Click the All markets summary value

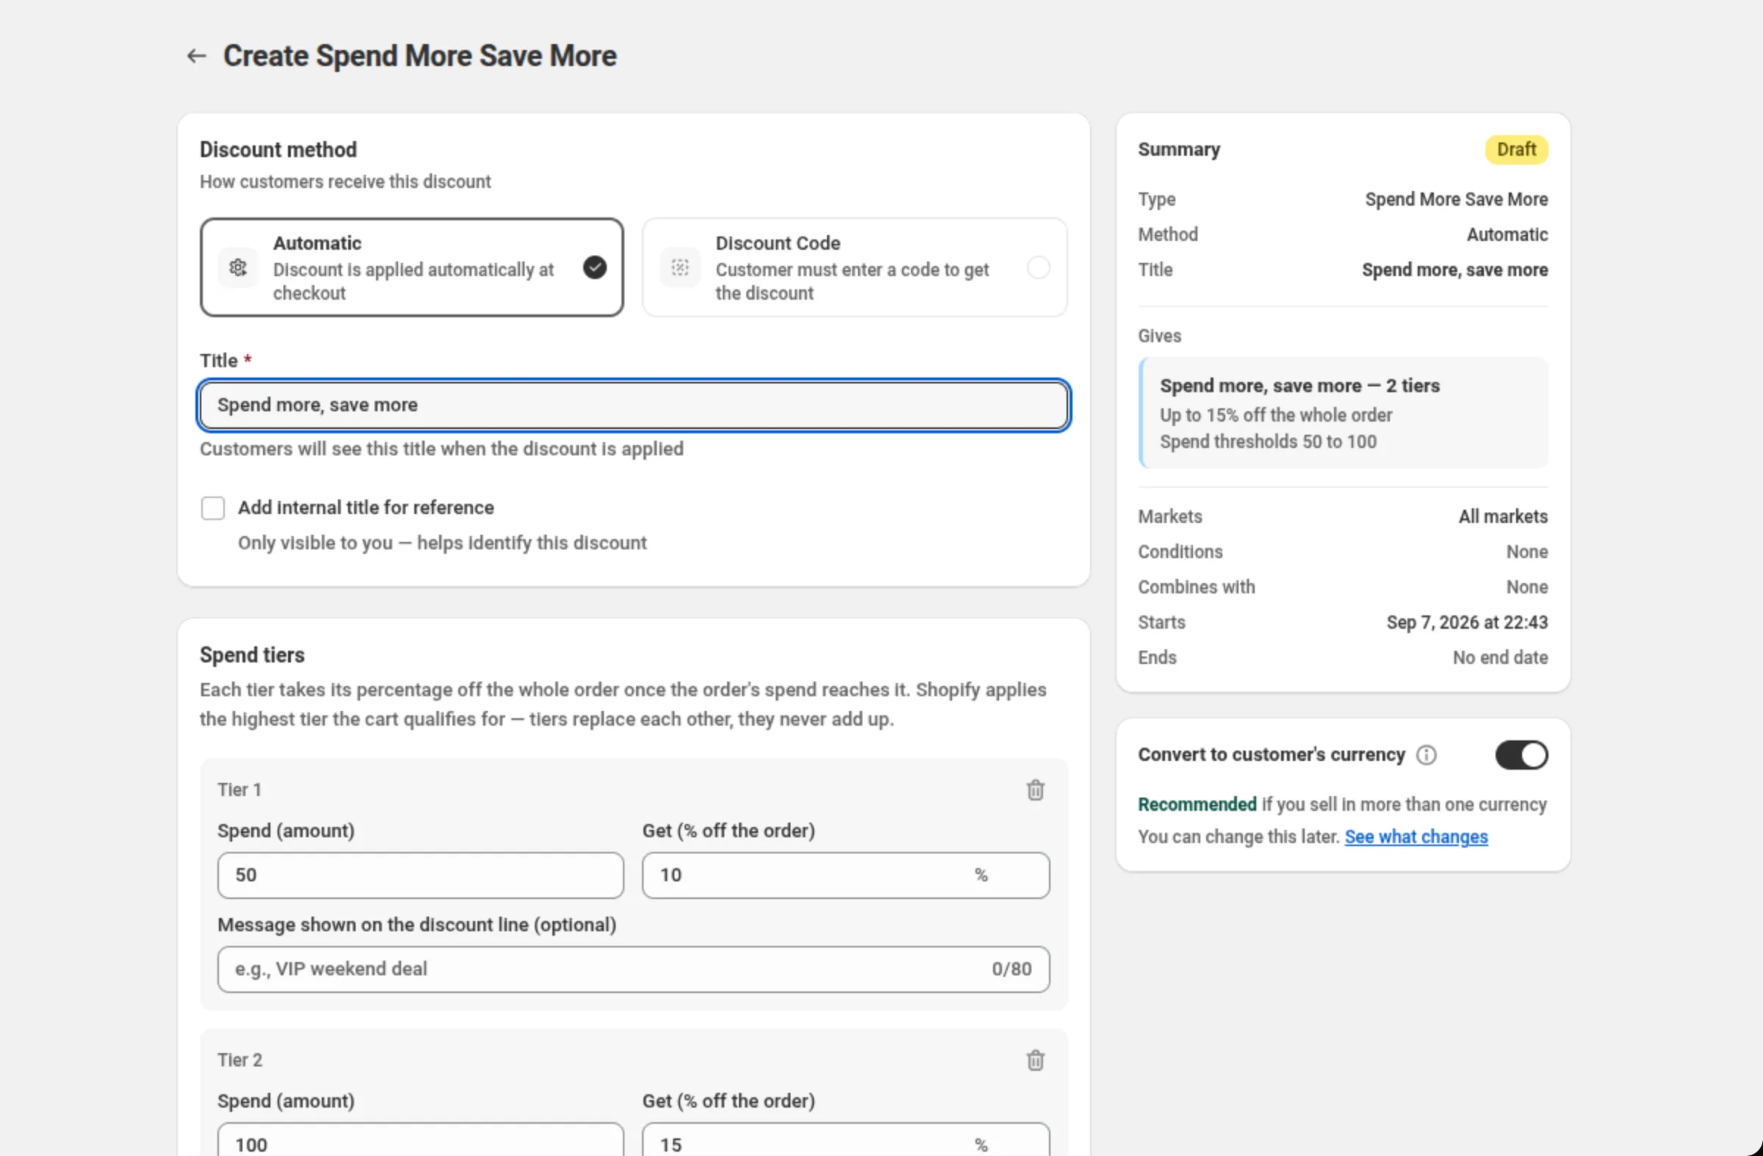tap(1503, 517)
